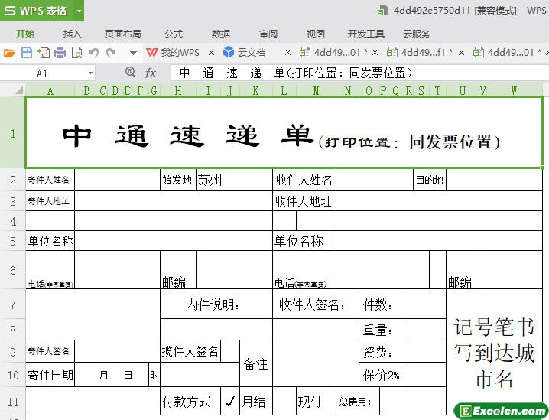Switch to the 插入 ribbon tab
Viewport: 549px width, 420px height.
tap(73, 34)
